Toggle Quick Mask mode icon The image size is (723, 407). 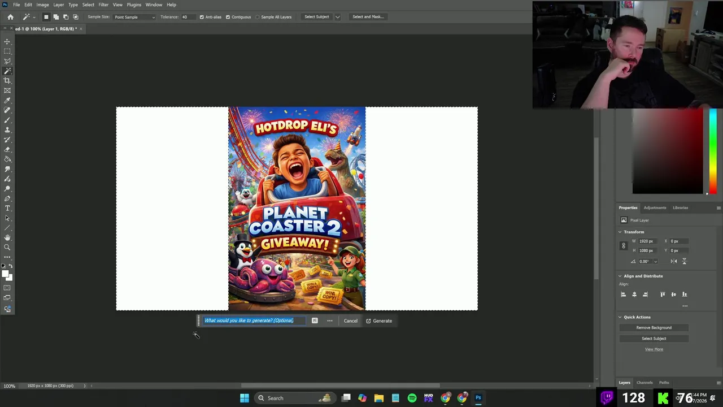[x=7, y=288]
